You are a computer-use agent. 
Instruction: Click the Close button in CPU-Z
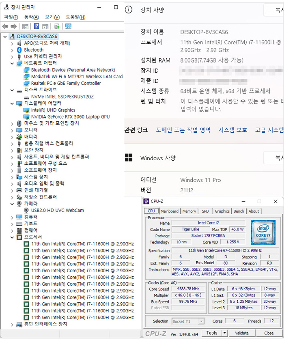pos(269,333)
